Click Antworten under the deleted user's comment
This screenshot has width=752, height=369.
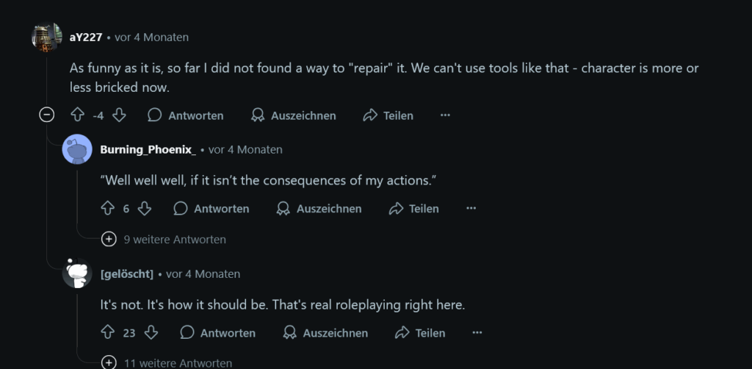[218, 333]
